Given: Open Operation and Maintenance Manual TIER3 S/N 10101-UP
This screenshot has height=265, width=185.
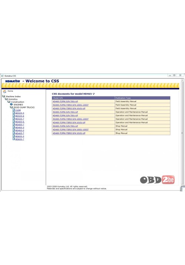Looking at the screenshot, I should click(x=69, y=123).
